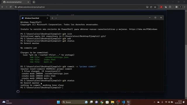This screenshot has width=187, height=105.
Task: Bookmark this page with the star icon
Action: (x=155, y=7)
